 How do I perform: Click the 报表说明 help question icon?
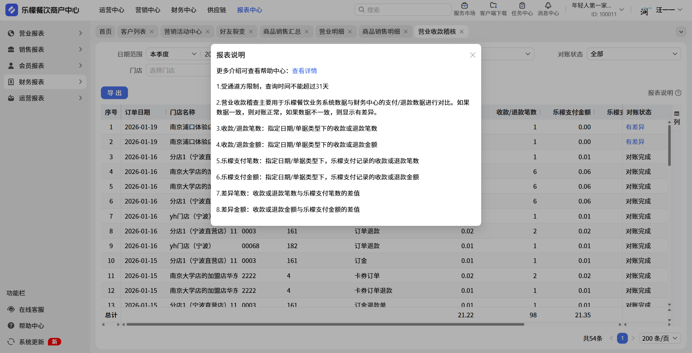tap(678, 93)
